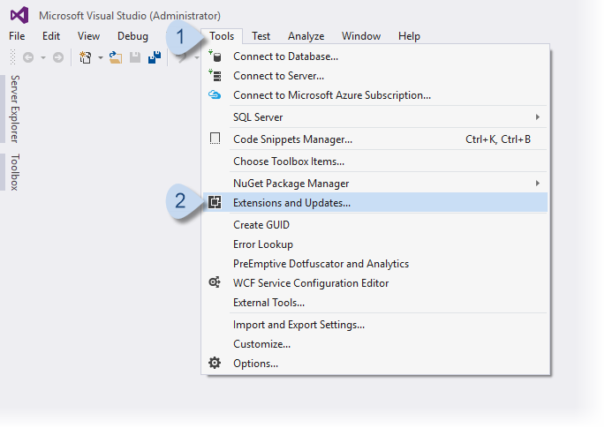This screenshot has width=605, height=428.
Task: Open the Server Explorer side tab
Action: [x=15, y=109]
